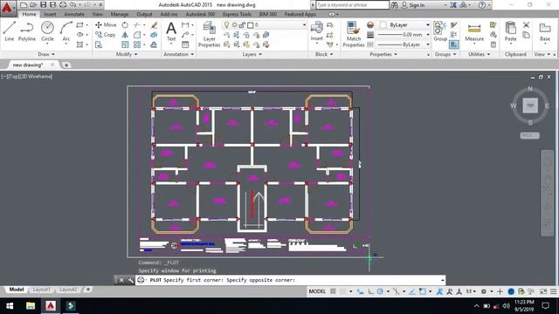Click the TOP face of ViewCube
The image size is (559, 314).
tap(530, 106)
